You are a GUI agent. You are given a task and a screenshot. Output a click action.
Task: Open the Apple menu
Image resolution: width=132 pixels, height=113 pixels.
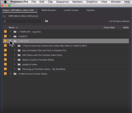click(x=5, y=2)
